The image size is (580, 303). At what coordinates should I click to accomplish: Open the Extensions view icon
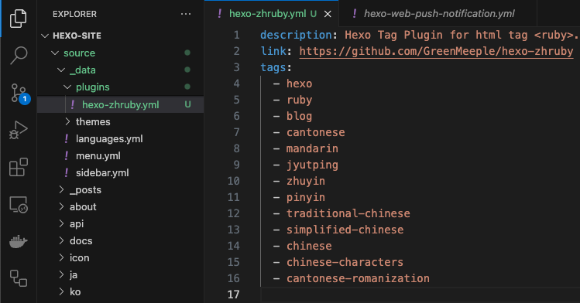[x=18, y=167]
